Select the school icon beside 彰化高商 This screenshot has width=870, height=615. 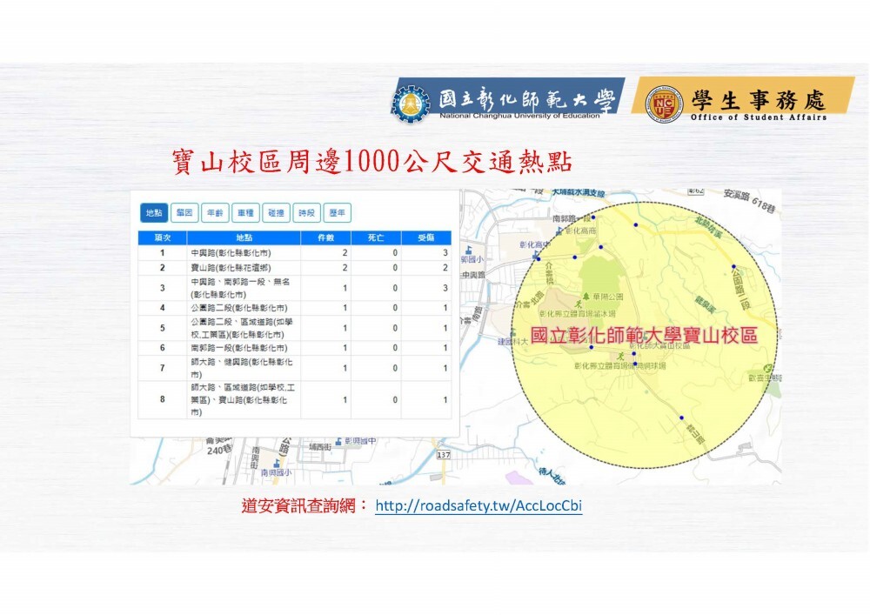pos(559,230)
